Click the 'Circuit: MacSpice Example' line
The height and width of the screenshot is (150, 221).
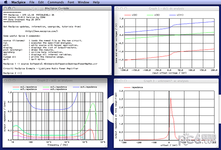[41, 68]
